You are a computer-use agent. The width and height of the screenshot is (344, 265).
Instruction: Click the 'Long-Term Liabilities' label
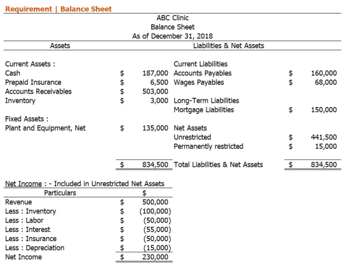(206, 101)
